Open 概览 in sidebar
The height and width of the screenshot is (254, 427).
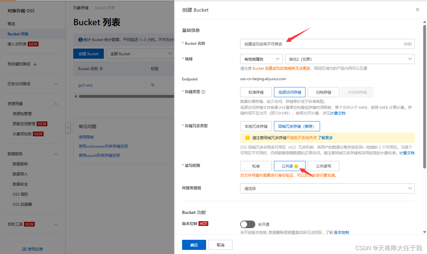(x=11, y=24)
